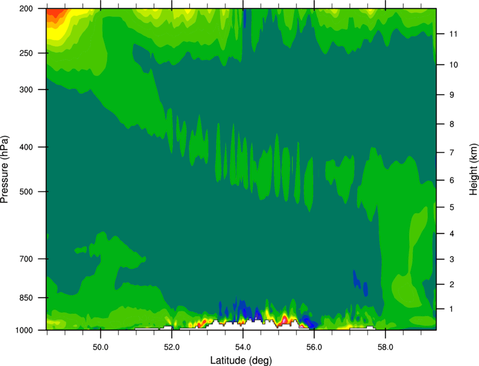Pick the 8 km height label

[452, 124]
